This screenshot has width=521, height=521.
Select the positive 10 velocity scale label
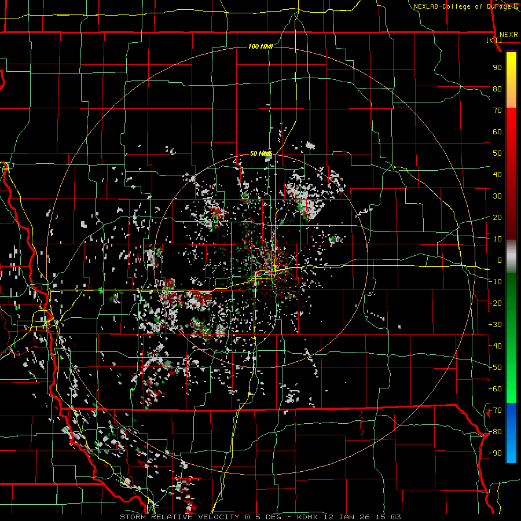(497, 239)
